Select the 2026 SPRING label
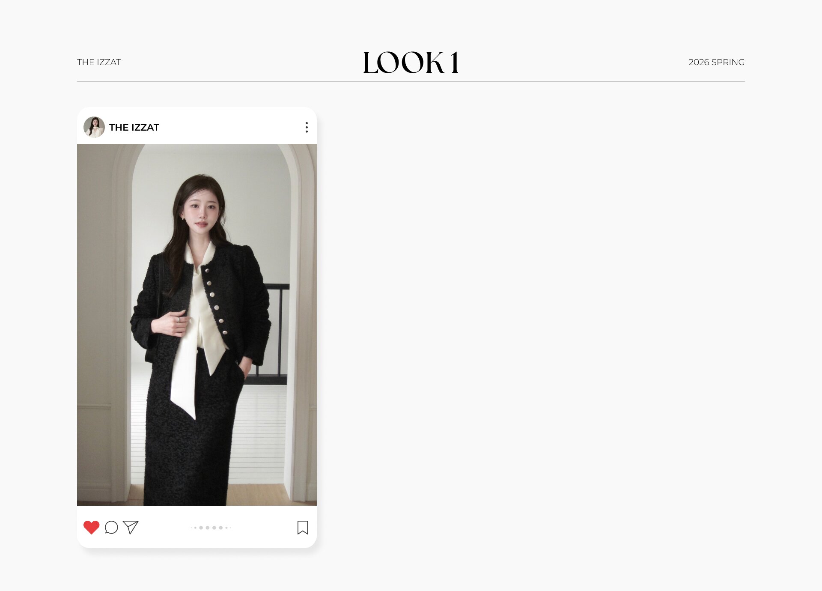The height and width of the screenshot is (591, 822). [717, 62]
